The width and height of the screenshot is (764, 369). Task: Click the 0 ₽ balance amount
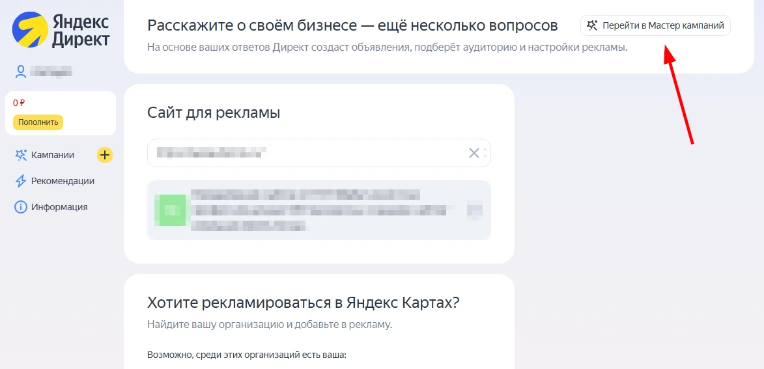19,103
